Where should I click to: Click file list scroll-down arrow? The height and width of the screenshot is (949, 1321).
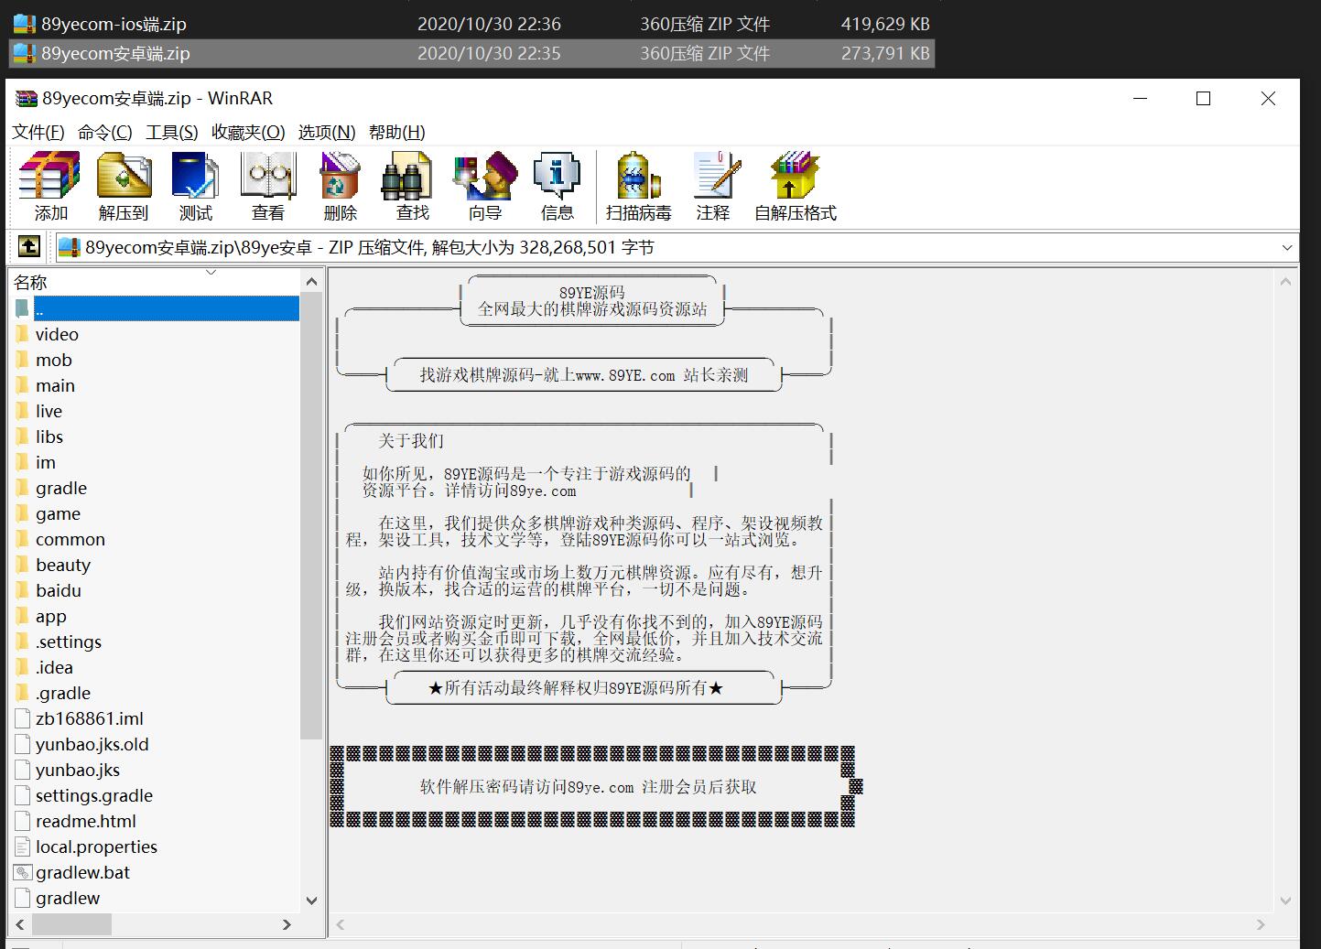pos(311,900)
